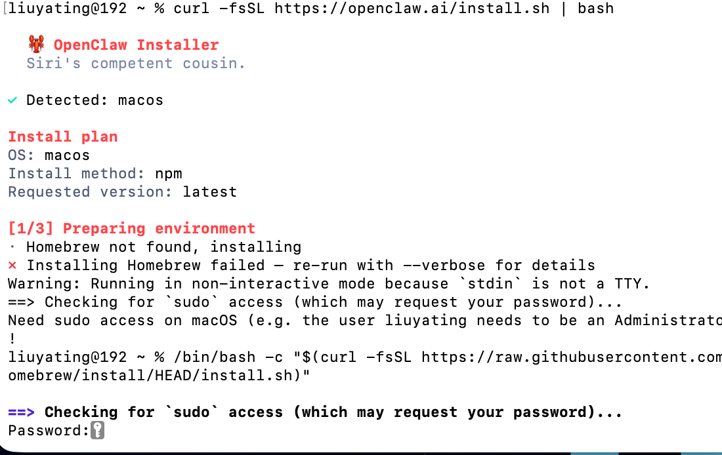Click the key icon after Password prompt
Screen dimensions: 722x455
pyautogui.click(x=97, y=431)
